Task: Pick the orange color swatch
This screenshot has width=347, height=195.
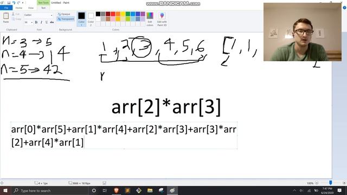Action: point(118,14)
